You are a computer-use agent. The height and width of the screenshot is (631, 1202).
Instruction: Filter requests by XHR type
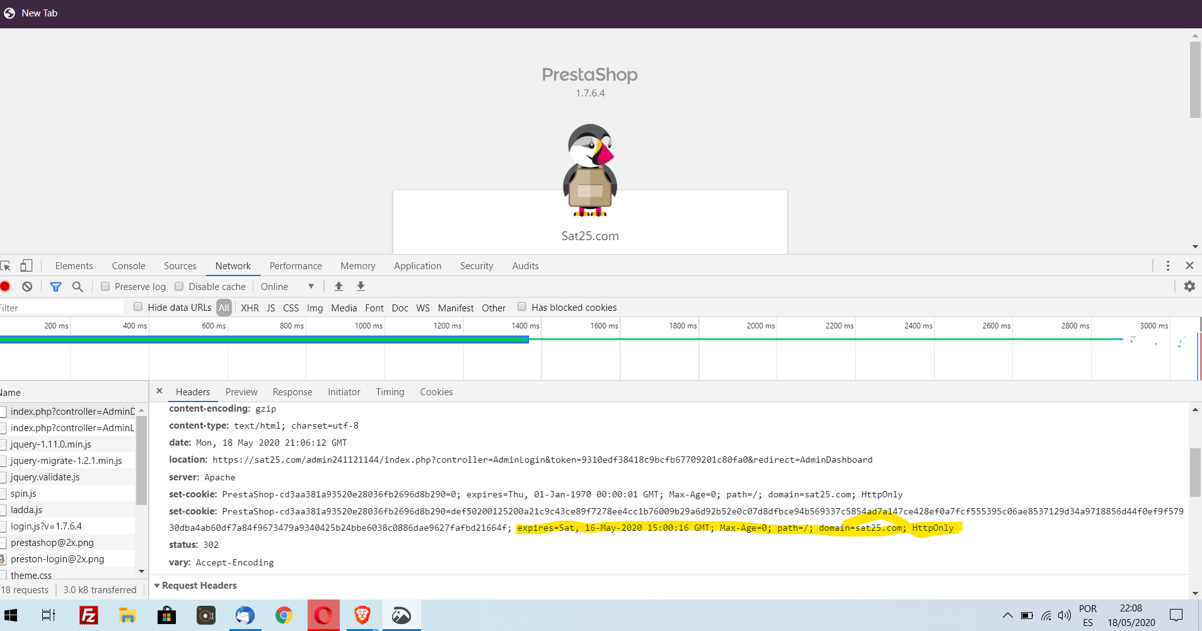pyautogui.click(x=250, y=308)
